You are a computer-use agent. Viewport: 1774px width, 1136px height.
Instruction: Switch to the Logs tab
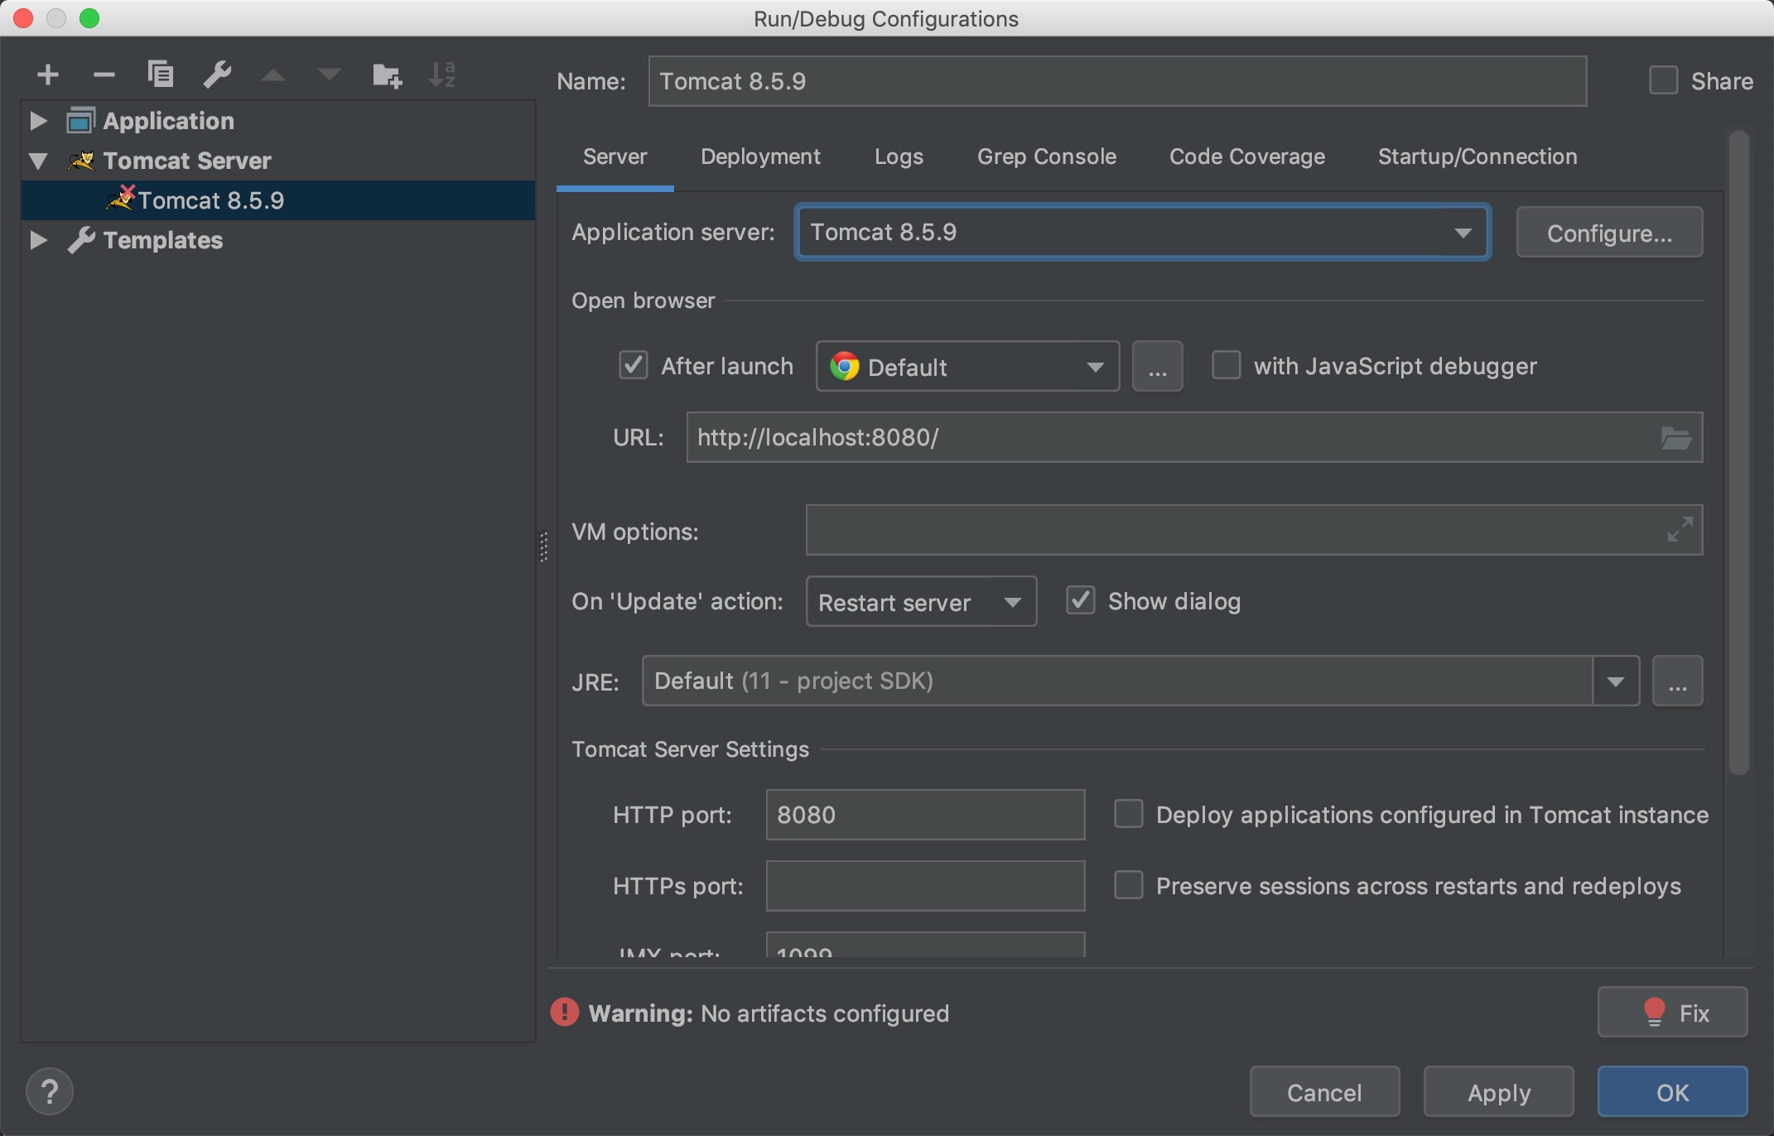pyautogui.click(x=899, y=156)
